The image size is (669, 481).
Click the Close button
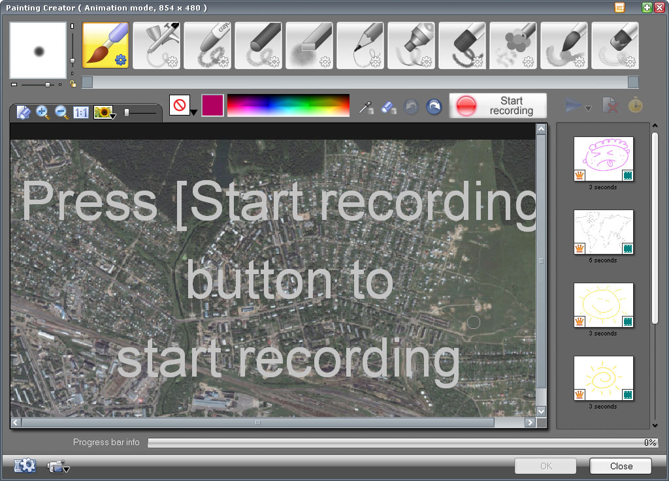click(621, 466)
